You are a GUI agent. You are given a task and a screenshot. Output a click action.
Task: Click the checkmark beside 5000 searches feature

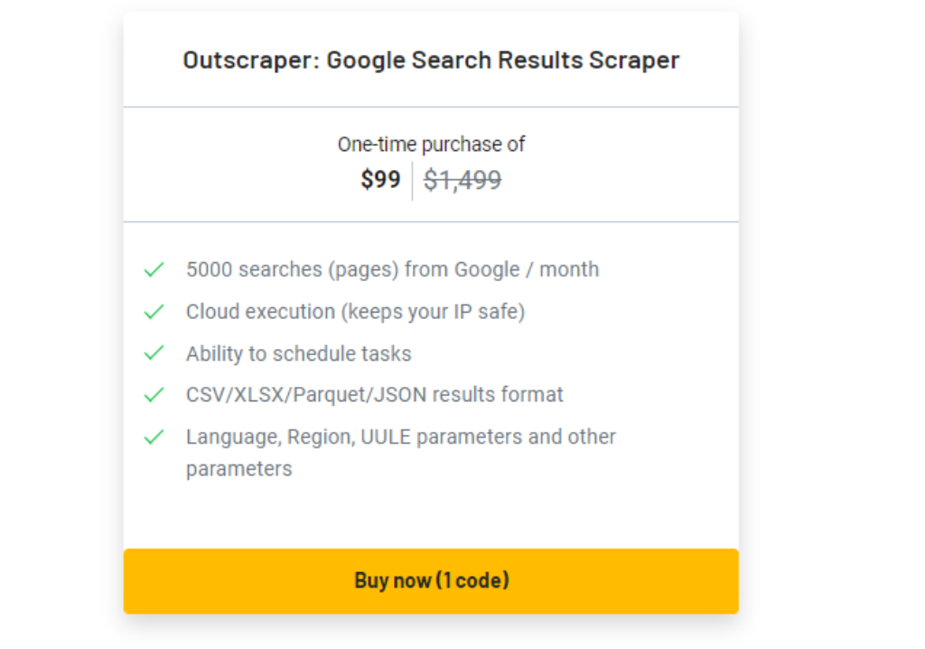[x=154, y=269]
